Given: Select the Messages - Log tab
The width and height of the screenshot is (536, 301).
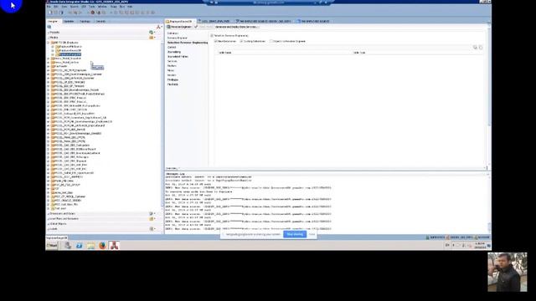Looking at the screenshot, I should click(175, 174).
